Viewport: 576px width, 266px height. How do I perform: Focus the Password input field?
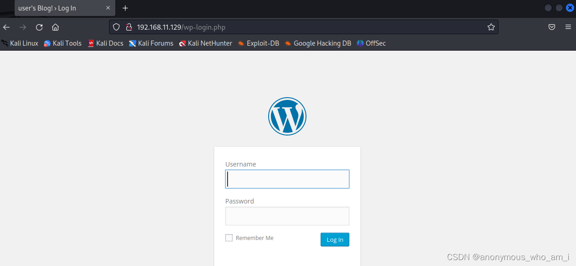[287, 216]
